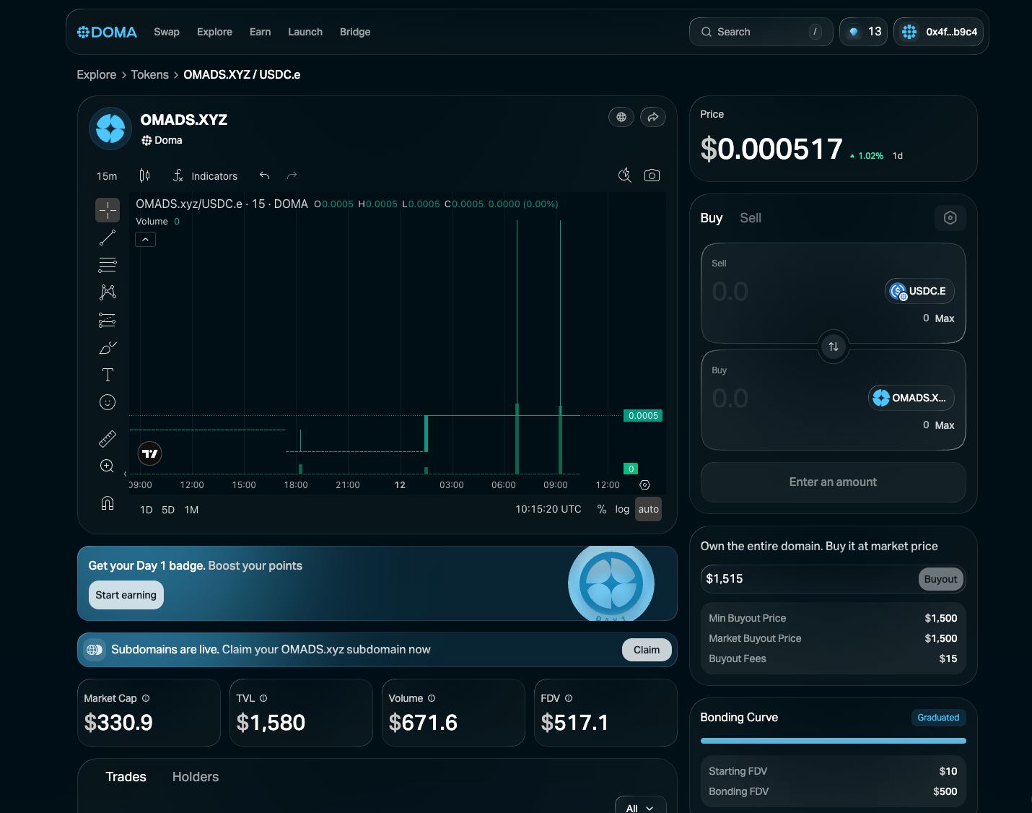Open chart candle style icon
The height and width of the screenshot is (813, 1032).
(144, 175)
